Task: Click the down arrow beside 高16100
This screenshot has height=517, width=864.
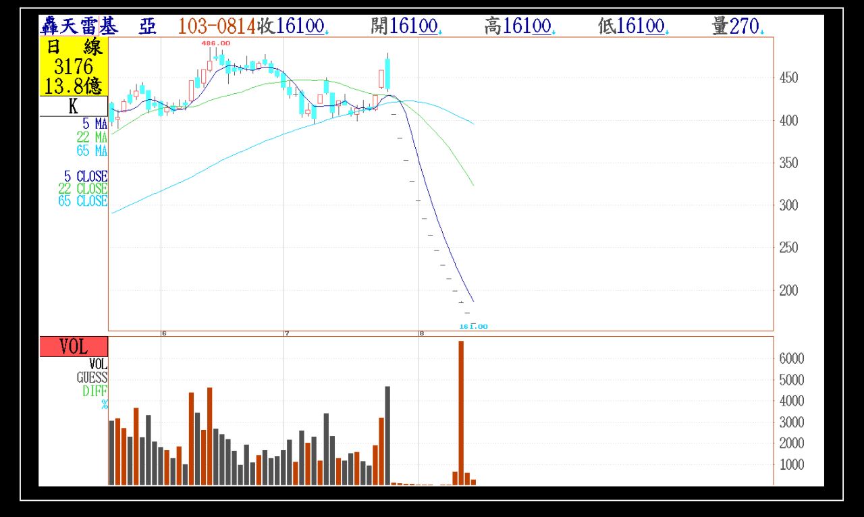Action: point(553,32)
